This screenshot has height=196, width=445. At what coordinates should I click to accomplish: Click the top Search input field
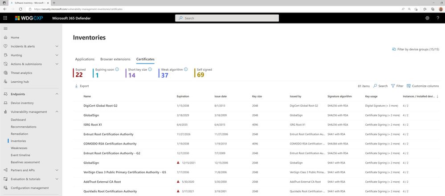(x=227, y=18)
